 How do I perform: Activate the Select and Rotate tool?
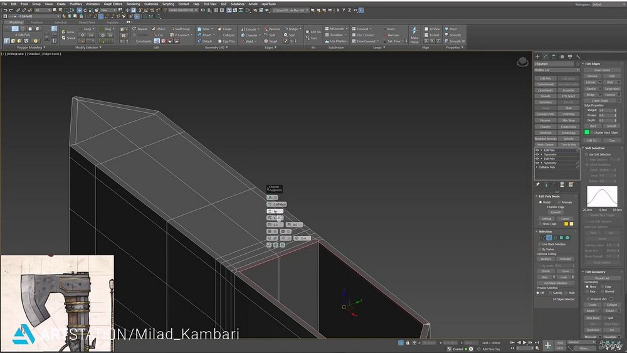85,10
